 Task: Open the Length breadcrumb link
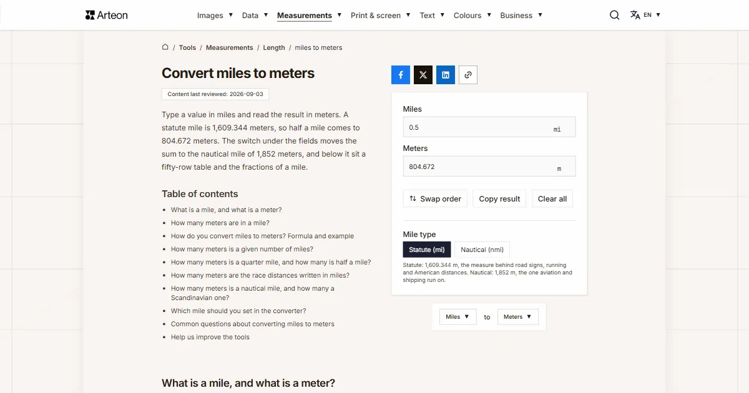pos(274,47)
